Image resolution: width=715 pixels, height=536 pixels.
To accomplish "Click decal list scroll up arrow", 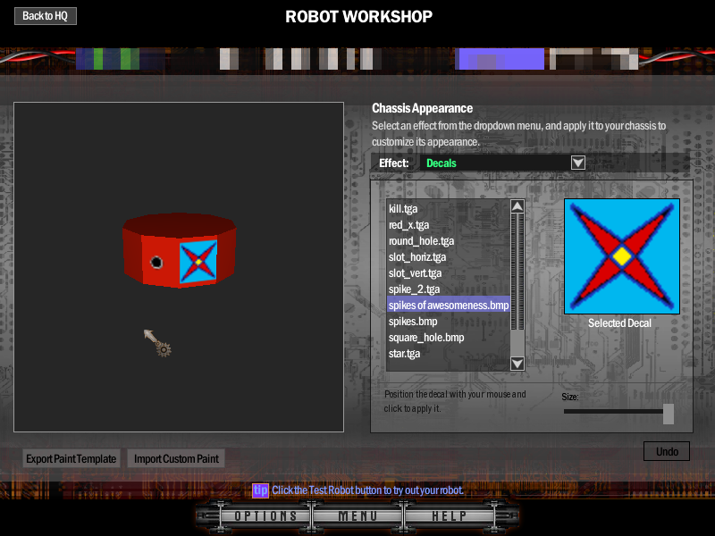I will coord(517,206).
